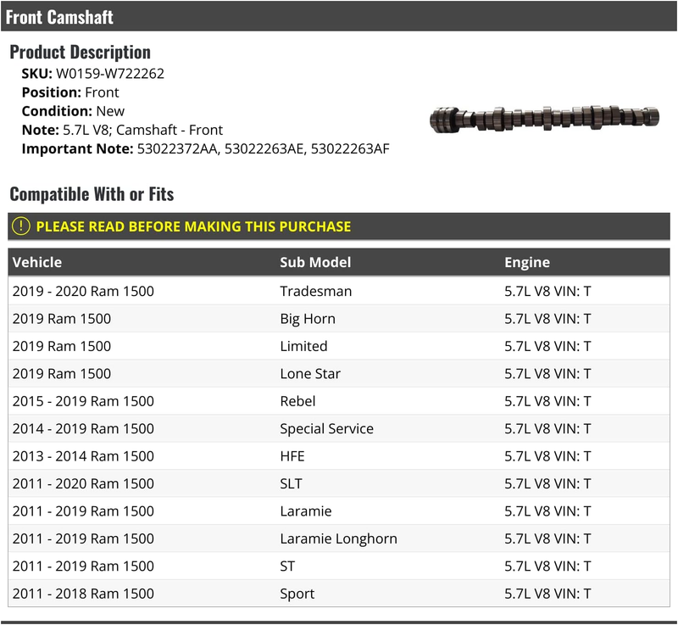Select the Tradesman sub model cell
Viewport: 678px width, 625px height.
tap(315, 291)
